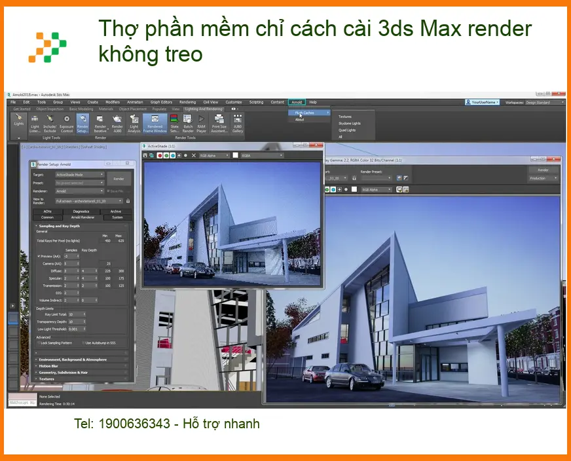Open the RGBA dropdown in ActiveShade
571x461 pixels.
click(x=262, y=155)
